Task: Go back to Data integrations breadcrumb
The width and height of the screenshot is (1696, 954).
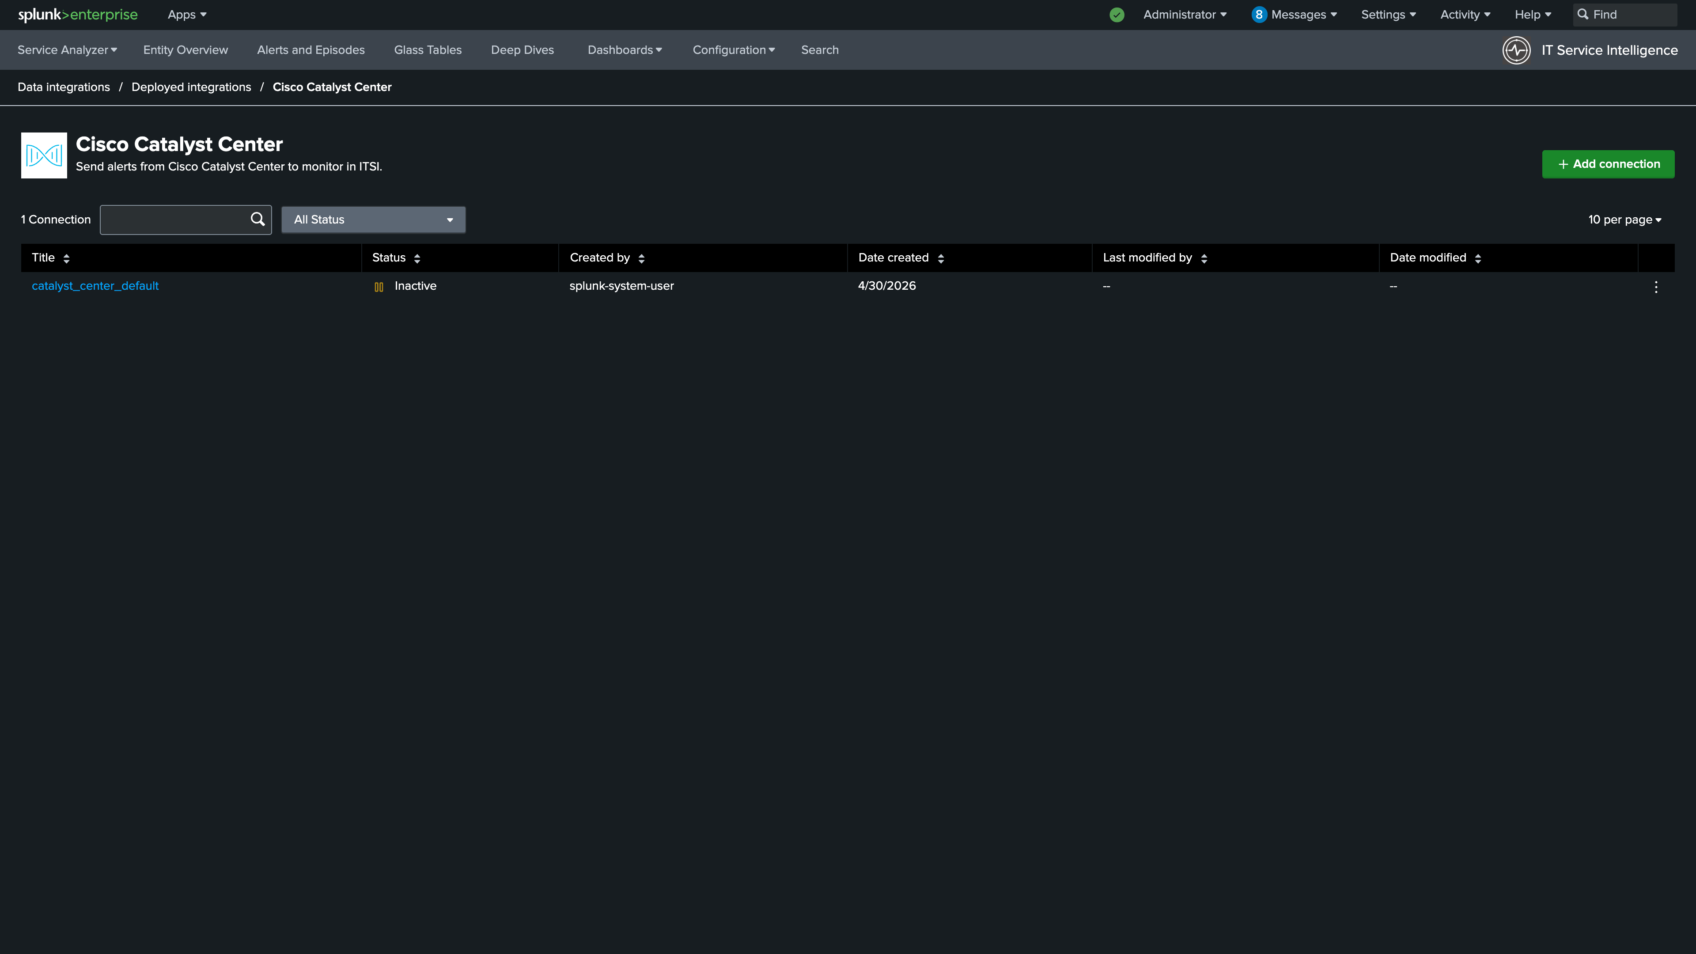Action: coord(64,87)
